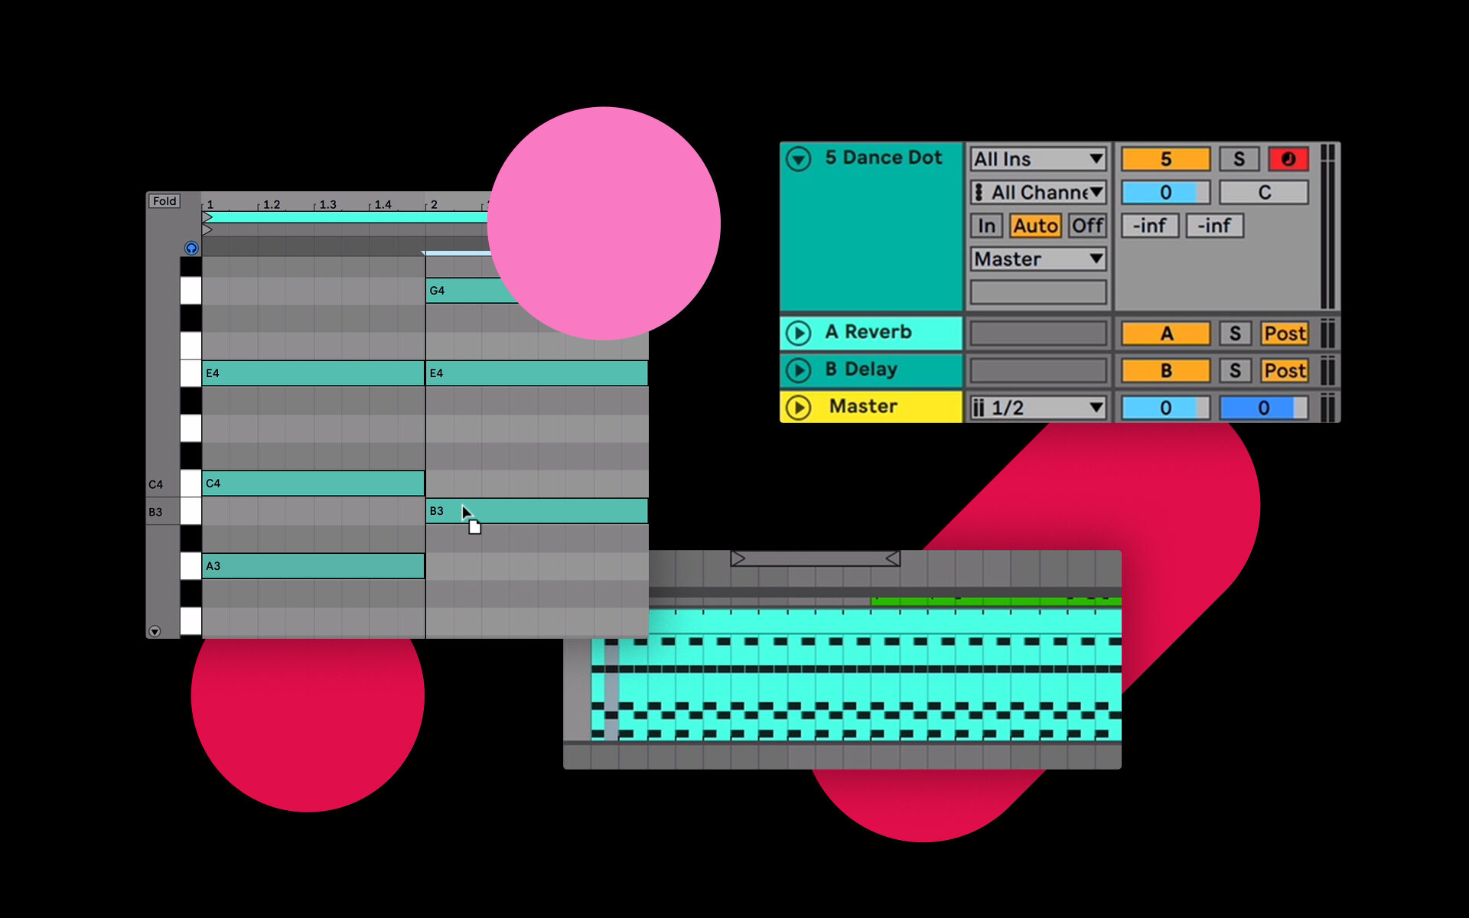Image resolution: width=1469 pixels, height=918 pixels.
Task: Select the Auto monitor option
Action: 1035,226
